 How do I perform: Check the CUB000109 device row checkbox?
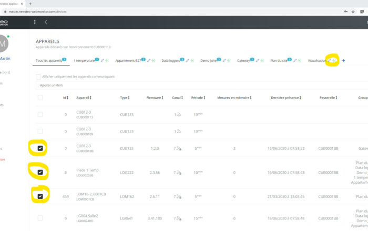pos(40,131)
